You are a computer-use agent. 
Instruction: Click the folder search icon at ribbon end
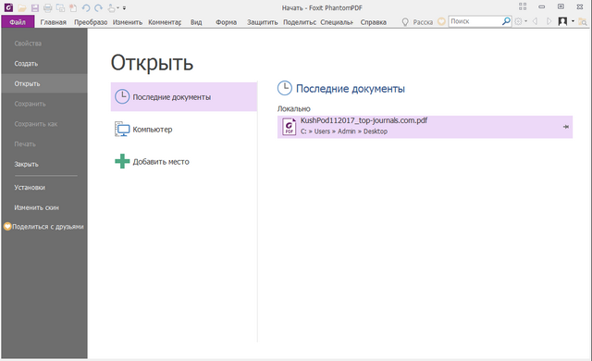pyautogui.click(x=583, y=22)
